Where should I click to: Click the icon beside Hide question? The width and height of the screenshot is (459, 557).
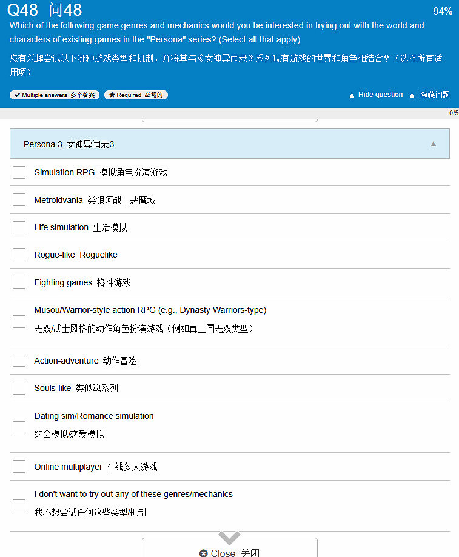(352, 95)
